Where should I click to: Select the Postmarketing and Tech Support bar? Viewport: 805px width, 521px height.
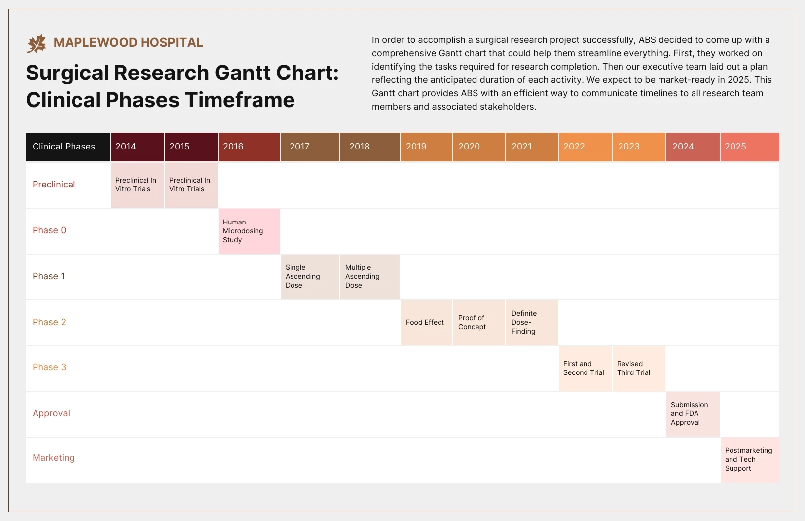click(749, 459)
